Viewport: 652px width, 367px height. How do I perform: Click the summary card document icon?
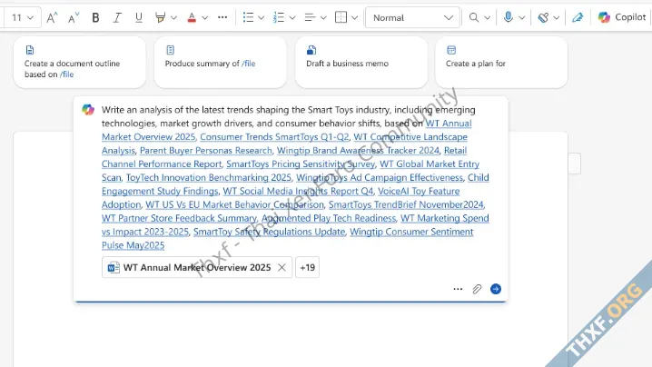tap(171, 50)
